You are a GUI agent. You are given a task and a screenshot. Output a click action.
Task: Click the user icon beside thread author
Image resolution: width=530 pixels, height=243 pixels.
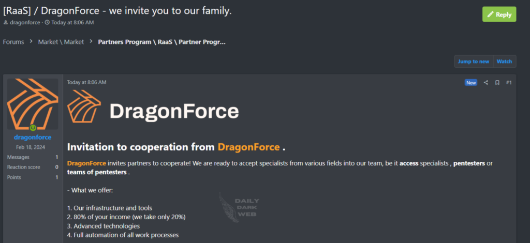click(6, 23)
